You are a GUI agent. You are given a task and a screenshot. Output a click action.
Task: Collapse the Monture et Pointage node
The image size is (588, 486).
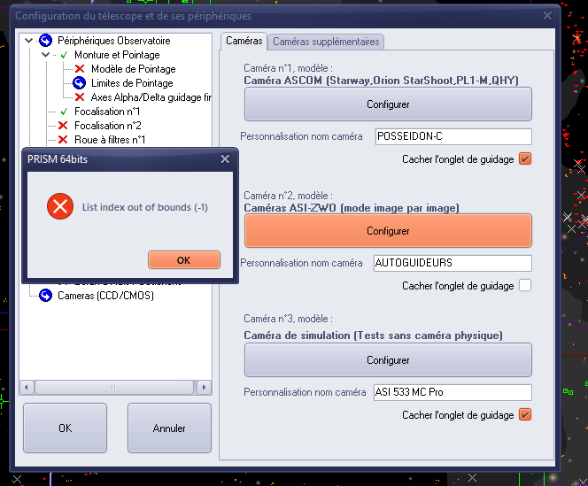[x=45, y=55]
